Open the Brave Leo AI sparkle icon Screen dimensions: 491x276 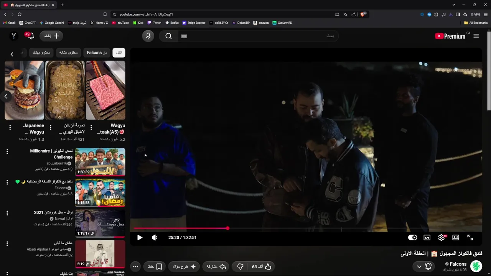click(x=465, y=14)
